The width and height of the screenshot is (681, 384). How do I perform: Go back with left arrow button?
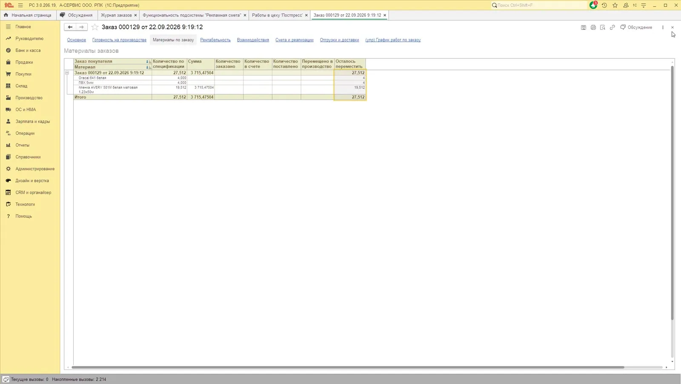pyautogui.click(x=70, y=27)
